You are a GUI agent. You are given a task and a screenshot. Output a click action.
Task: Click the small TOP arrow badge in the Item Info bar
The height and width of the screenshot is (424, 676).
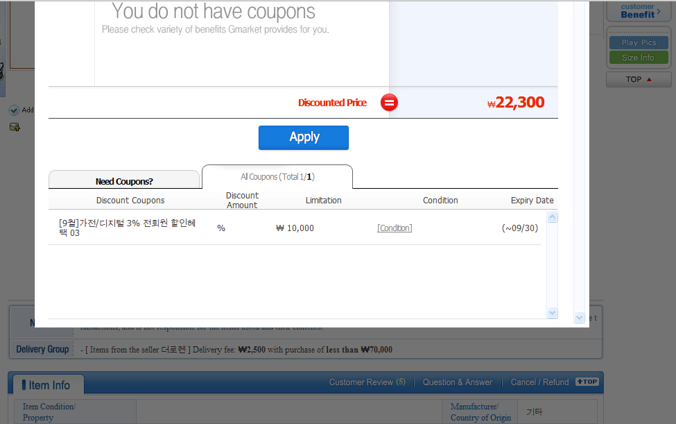pos(587,382)
